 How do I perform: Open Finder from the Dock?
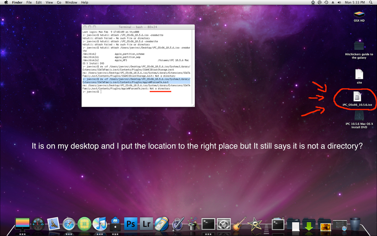click(22, 224)
